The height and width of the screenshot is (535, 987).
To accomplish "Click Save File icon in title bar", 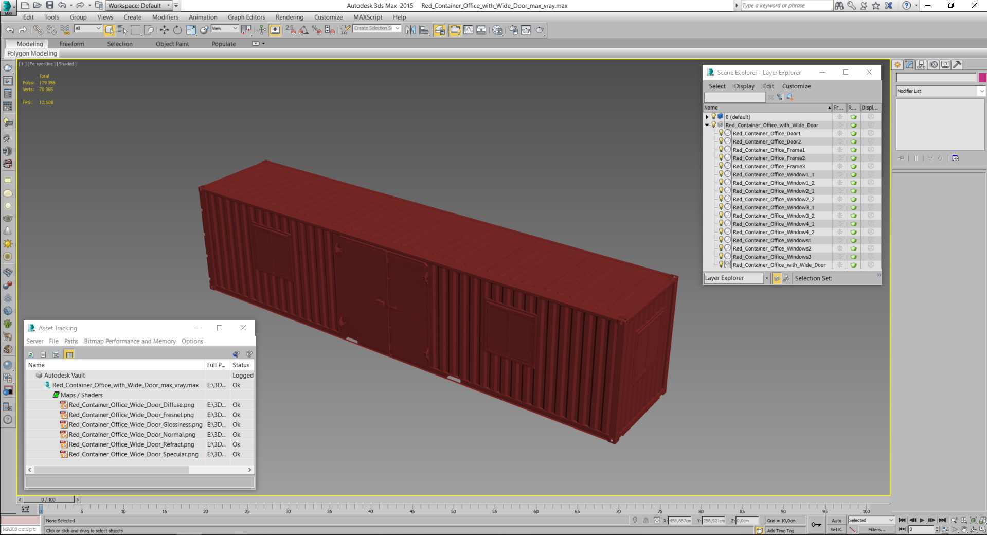I will 49,5.
